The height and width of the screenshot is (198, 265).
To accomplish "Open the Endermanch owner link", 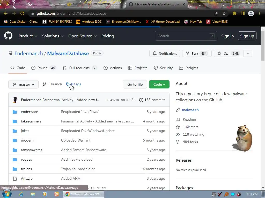I will [28, 53].
